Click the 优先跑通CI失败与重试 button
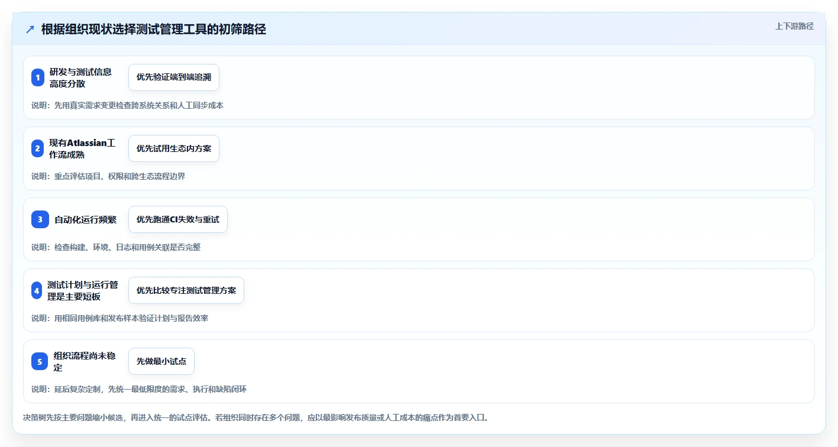This screenshot has height=447, width=838. [178, 219]
